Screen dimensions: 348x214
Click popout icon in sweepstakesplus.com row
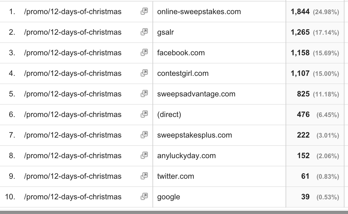144,135
